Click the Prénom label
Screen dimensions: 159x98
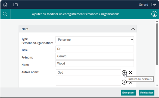click(27, 57)
